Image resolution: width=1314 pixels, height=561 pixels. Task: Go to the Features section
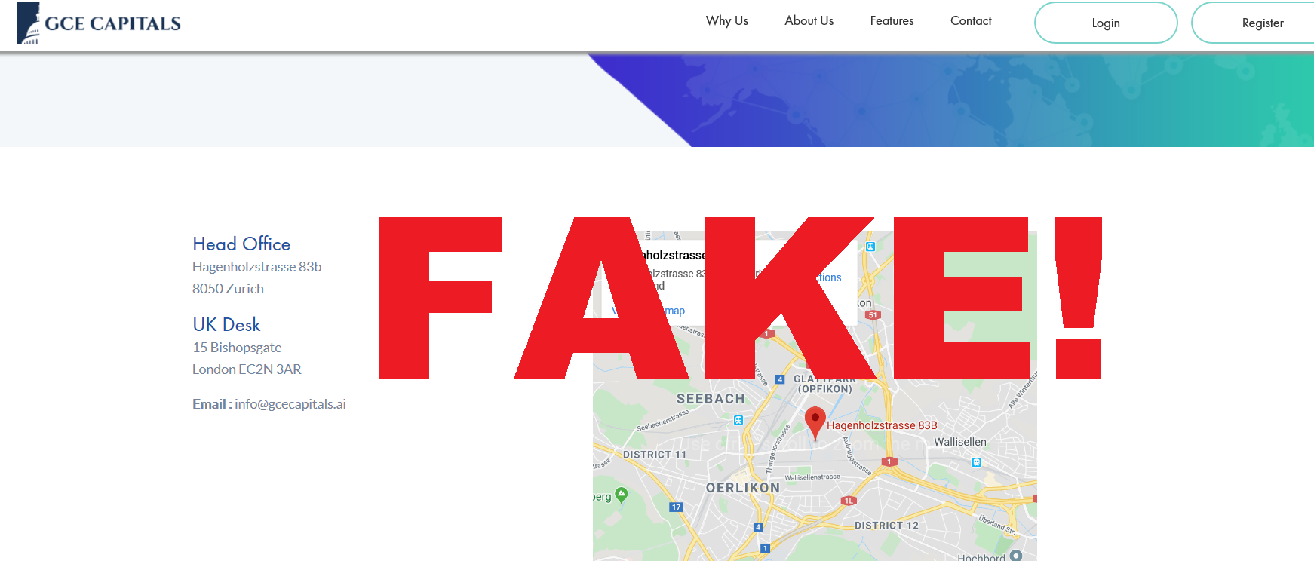[x=892, y=21]
